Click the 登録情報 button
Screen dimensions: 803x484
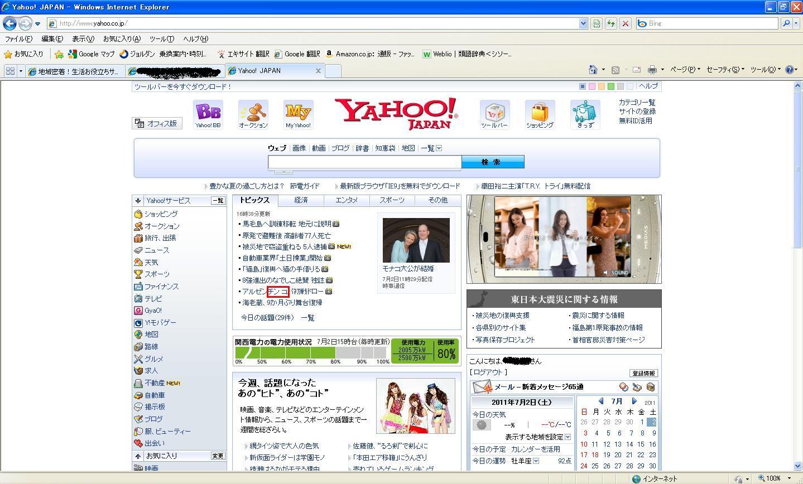point(644,374)
